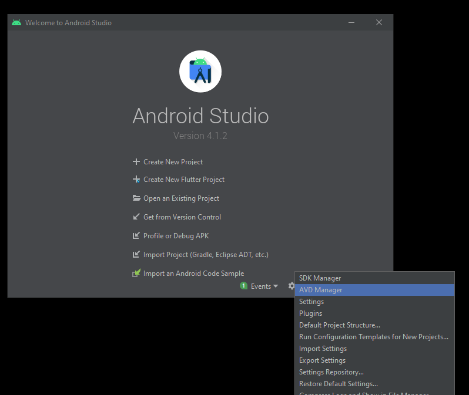Screen dimensions: 469x395
Task: Click the Configure gear icon
Action: tap(291, 286)
